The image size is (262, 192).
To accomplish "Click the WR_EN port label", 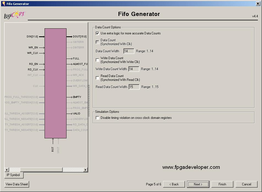I will pyautogui.click(x=33, y=48).
